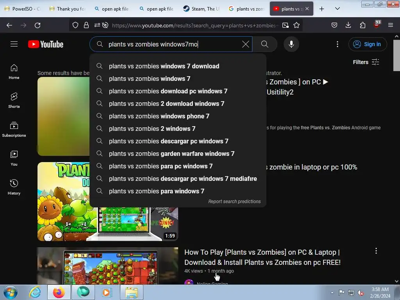Select the suggestion 'plants vs zombies para pc windows 7'

[178, 166]
